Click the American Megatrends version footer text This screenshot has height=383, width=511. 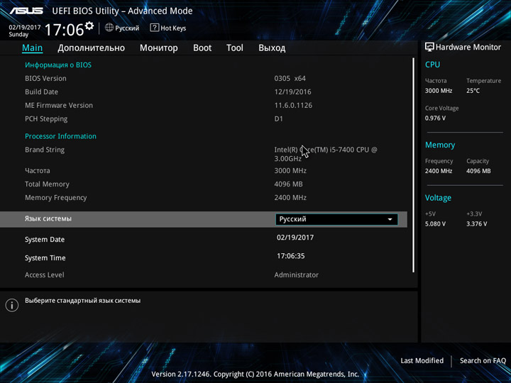point(255,374)
